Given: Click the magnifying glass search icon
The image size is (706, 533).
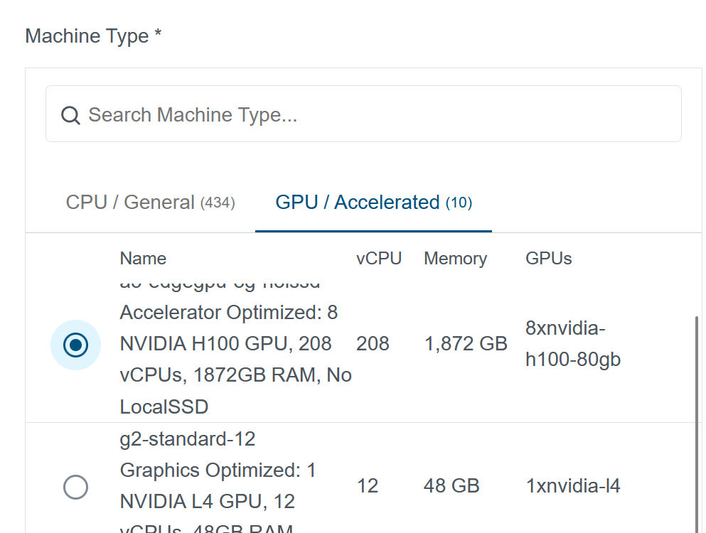Looking at the screenshot, I should 70,115.
